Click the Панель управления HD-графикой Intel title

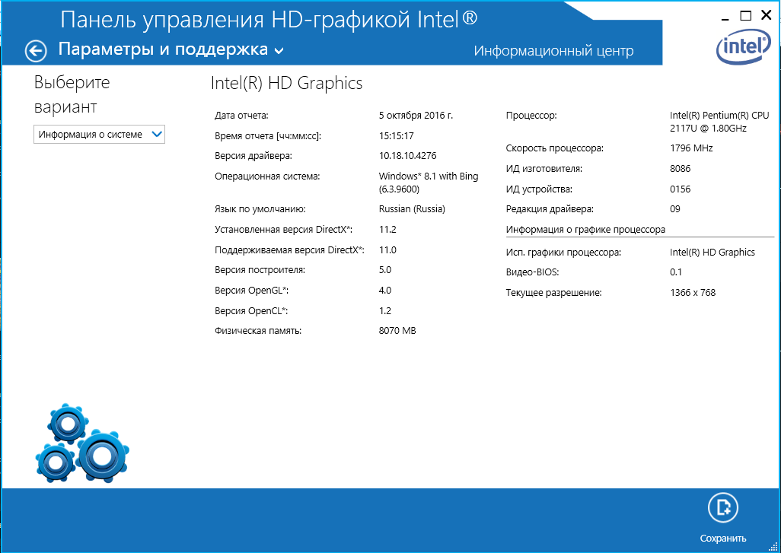coord(269,20)
